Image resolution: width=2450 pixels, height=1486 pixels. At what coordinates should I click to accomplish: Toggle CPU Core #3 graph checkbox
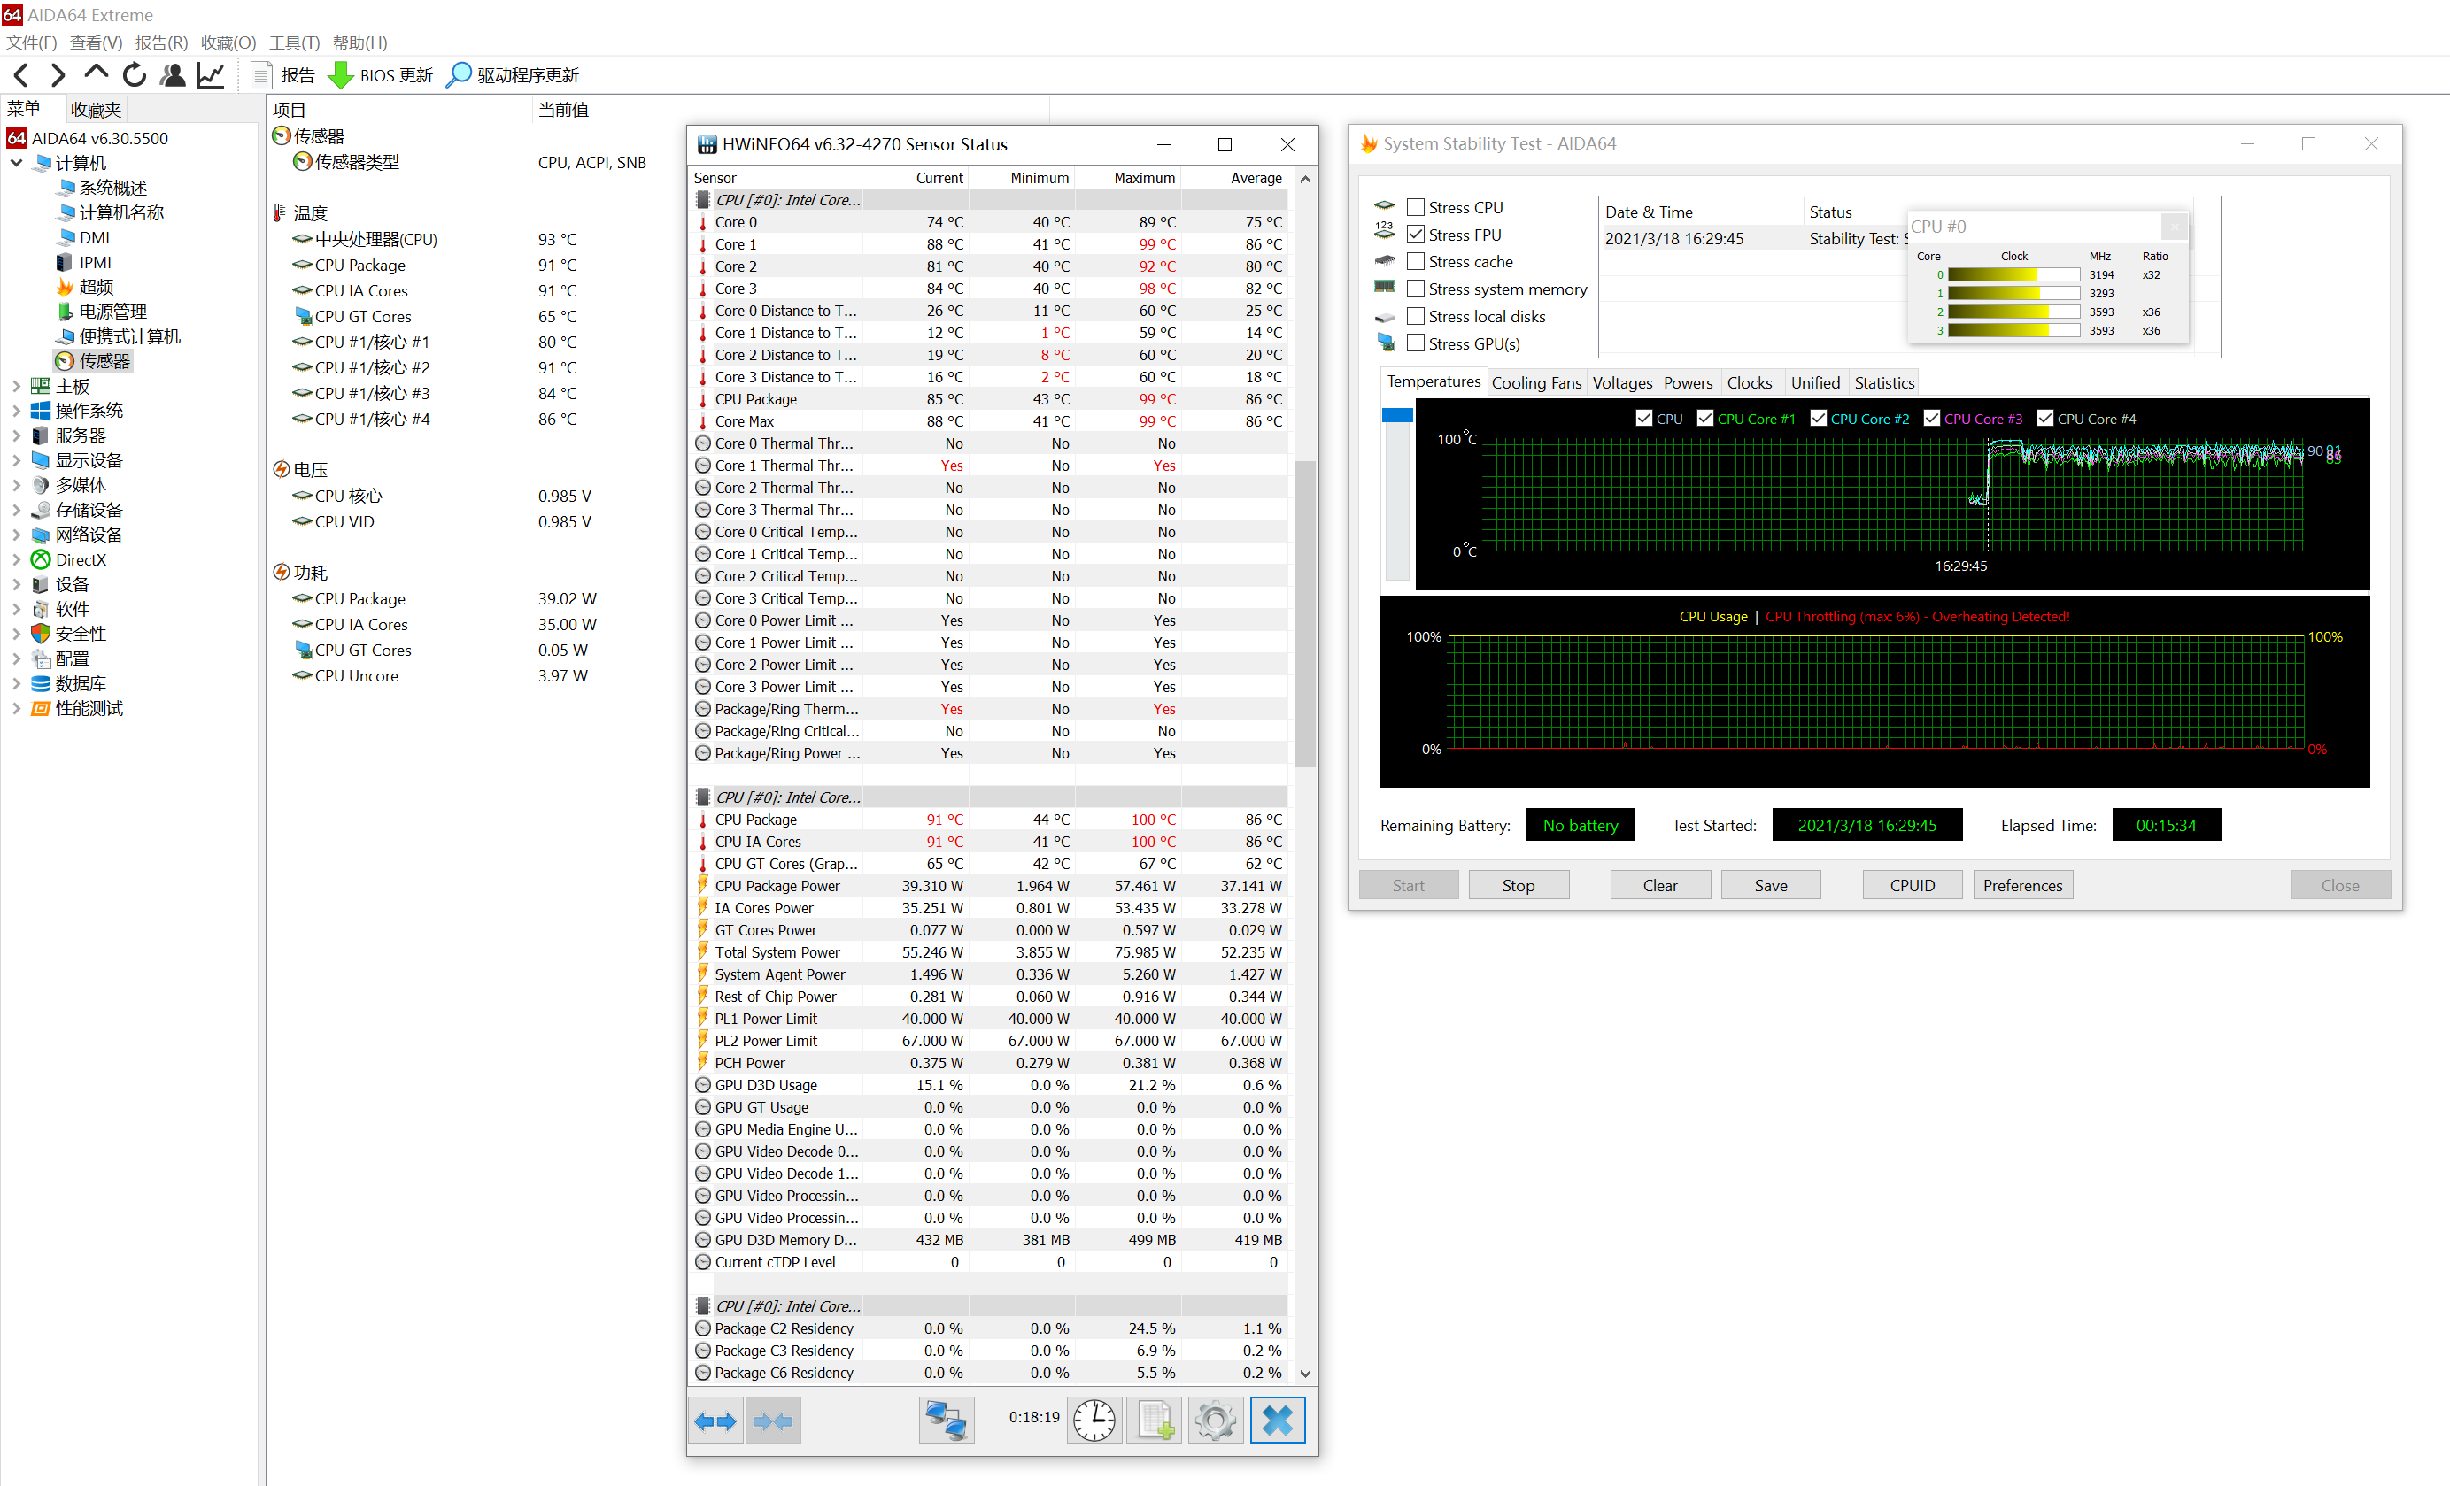1932,419
